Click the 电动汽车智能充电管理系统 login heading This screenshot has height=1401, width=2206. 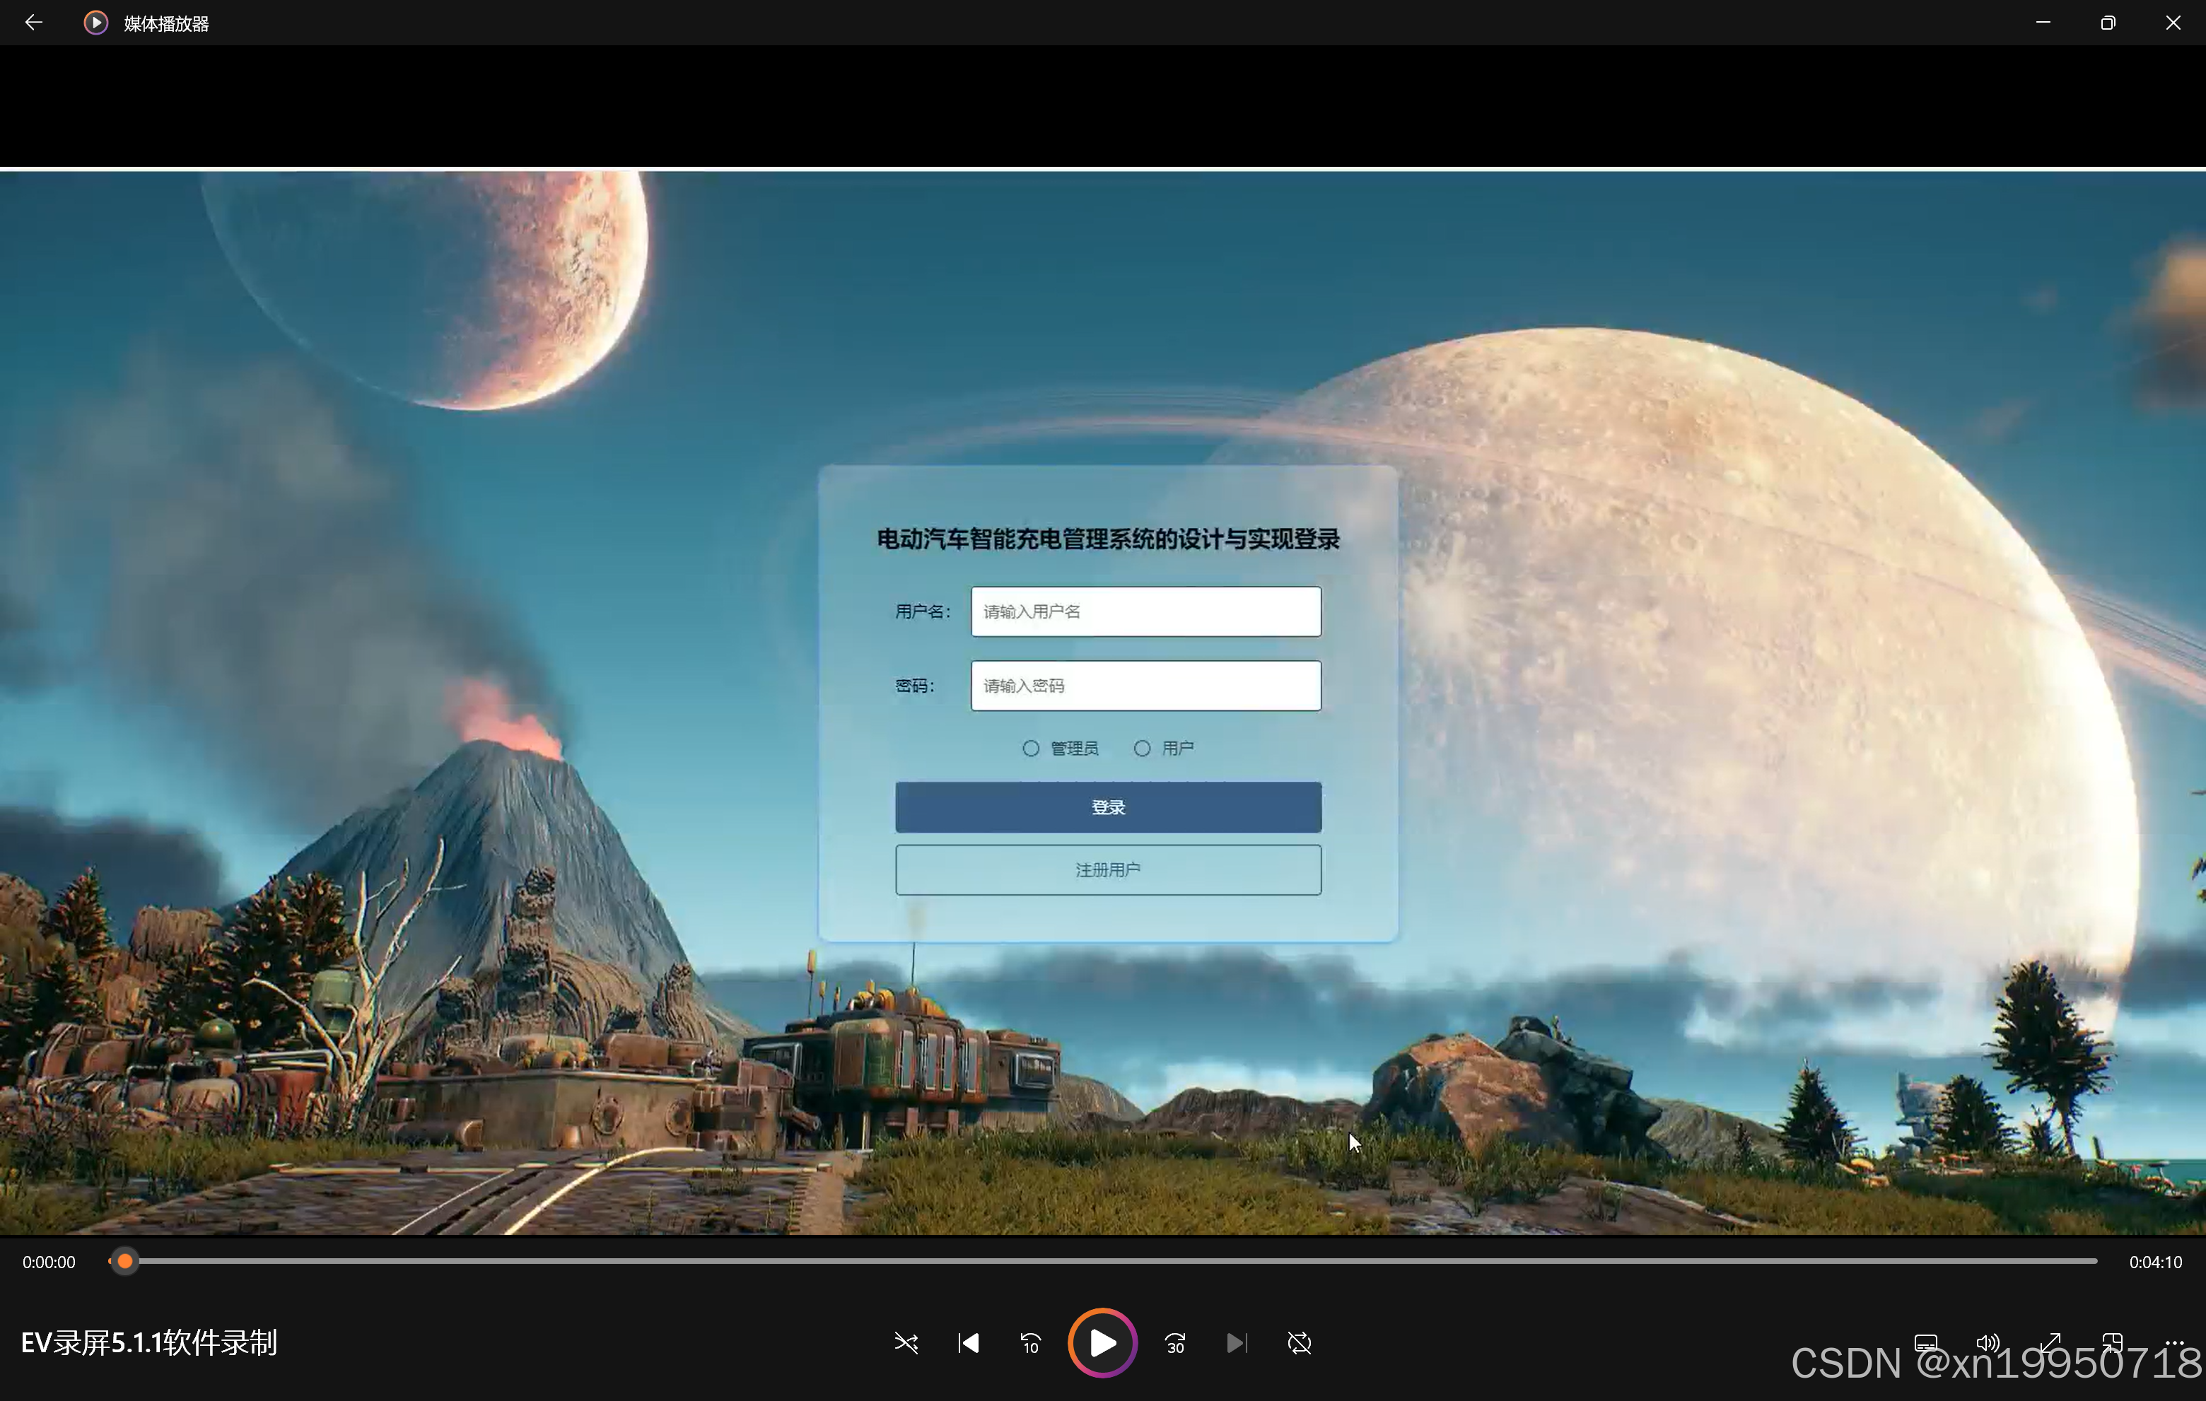(1109, 539)
